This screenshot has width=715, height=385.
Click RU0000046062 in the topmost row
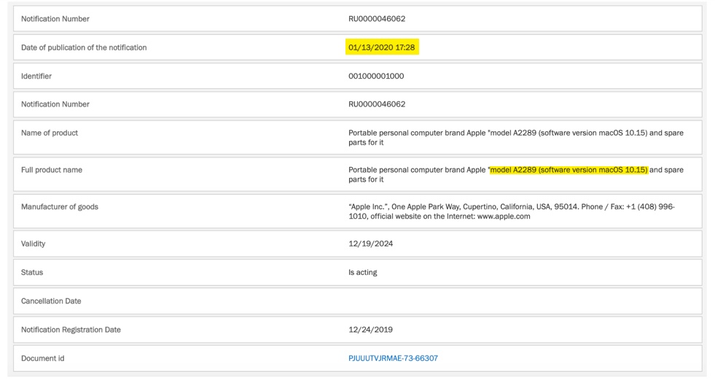[x=377, y=18]
